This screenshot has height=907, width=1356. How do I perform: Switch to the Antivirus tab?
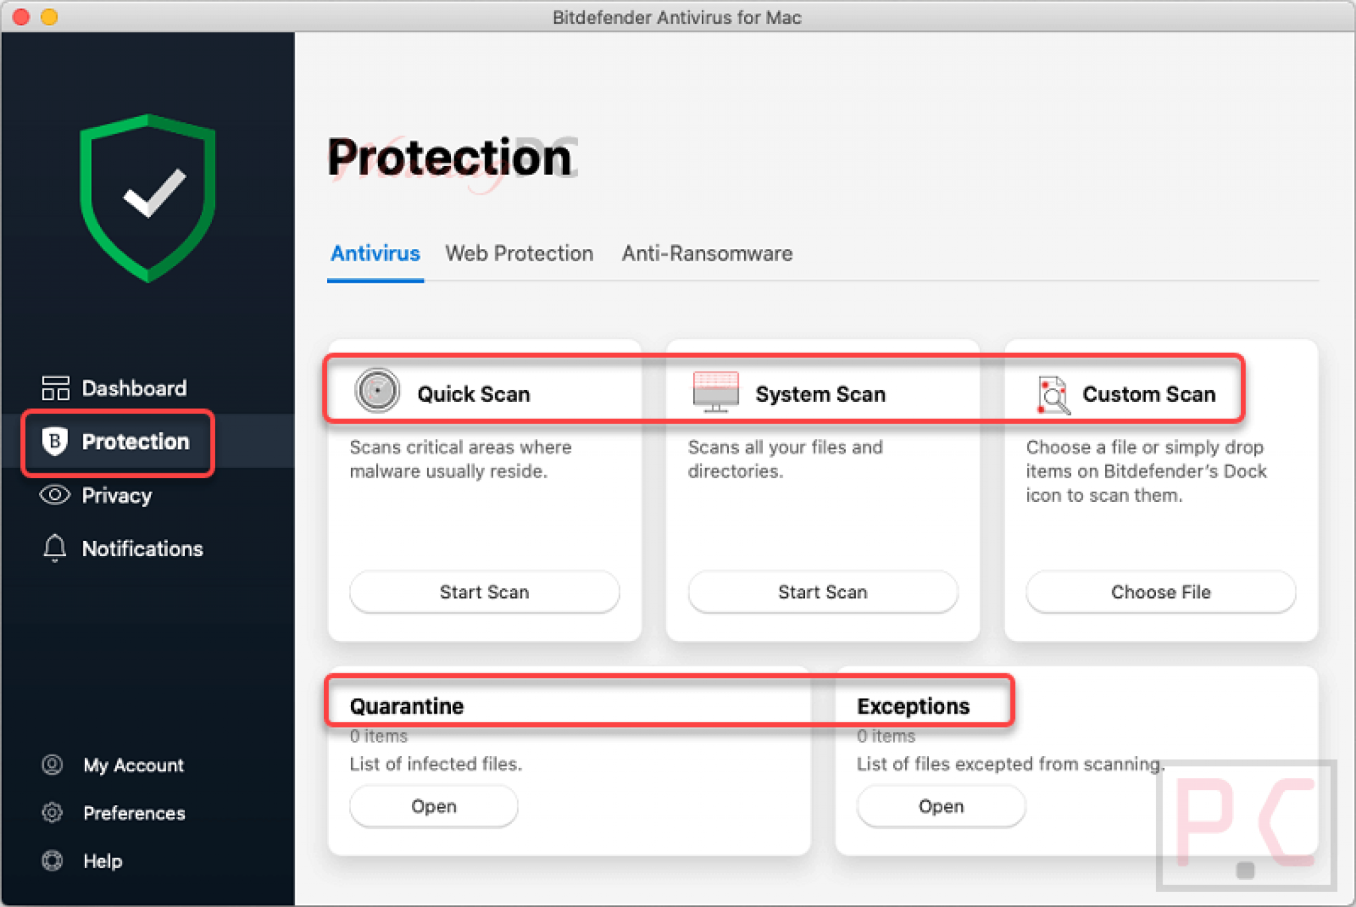point(375,254)
